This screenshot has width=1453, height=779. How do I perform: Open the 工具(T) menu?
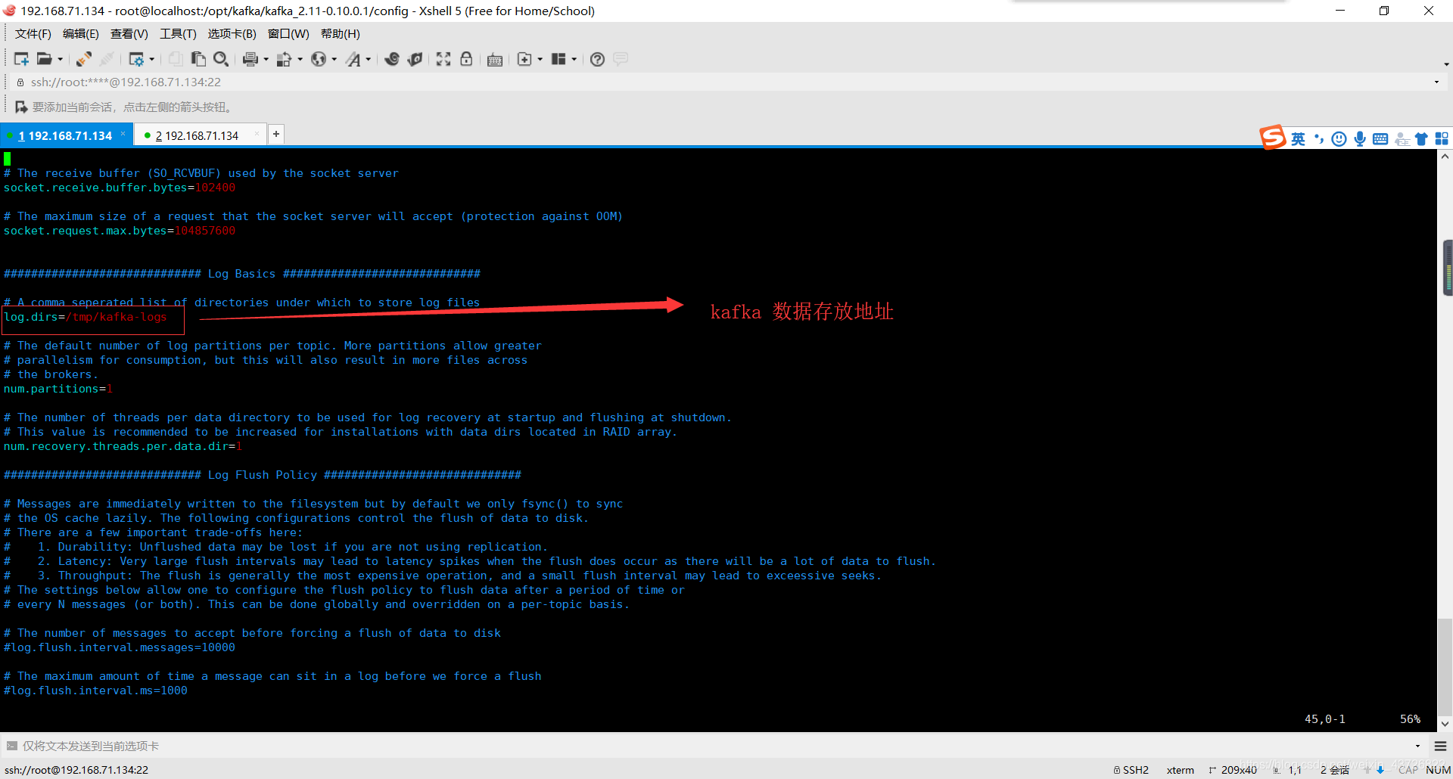pos(178,34)
